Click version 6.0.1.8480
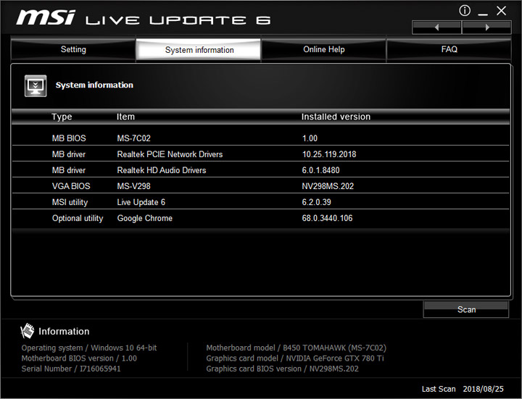The width and height of the screenshot is (522, 399). pyautogui.click(x=320, y=170)
